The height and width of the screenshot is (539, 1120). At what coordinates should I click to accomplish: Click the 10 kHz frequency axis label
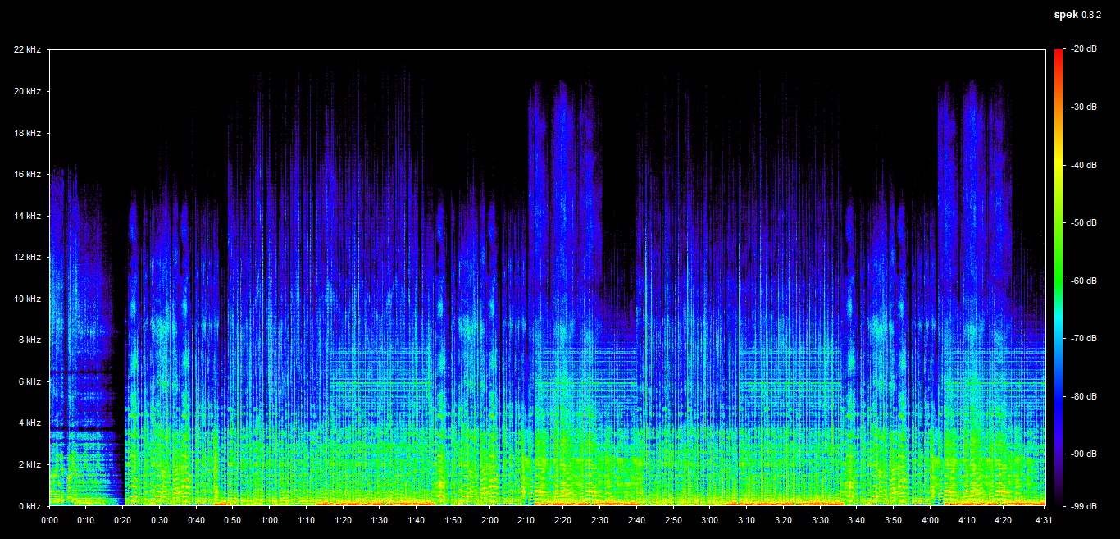point(27,299)
